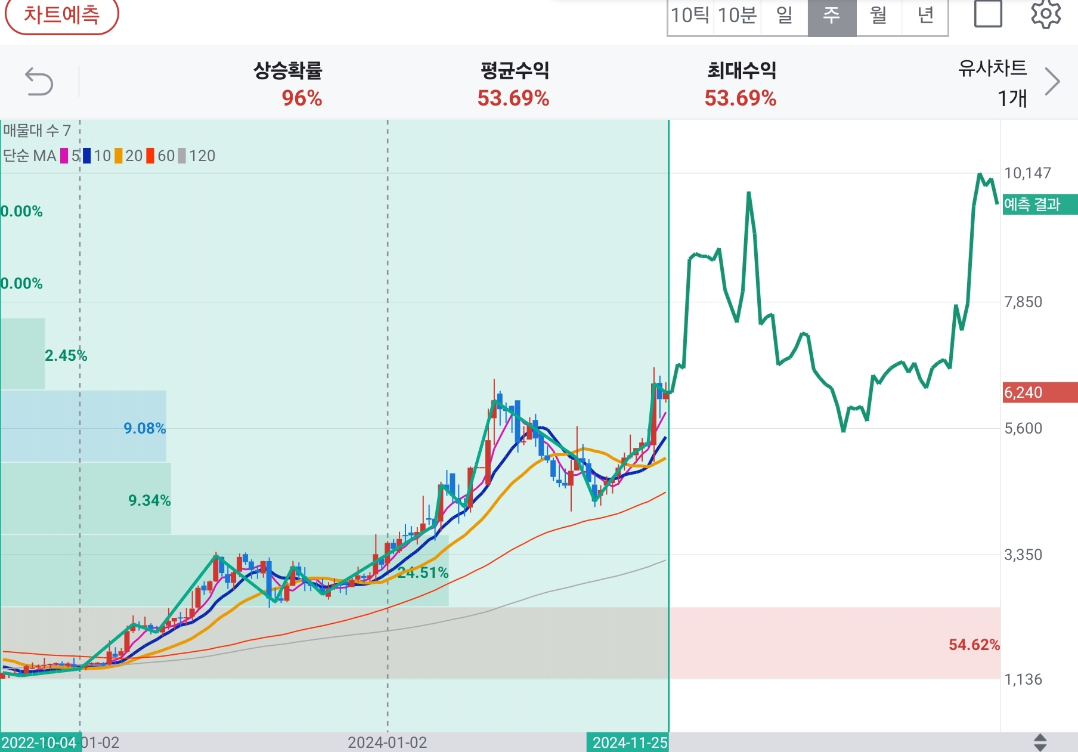Tap the square fullscreen icon
Screen dimensions: 1078x752
pos(988,13)
